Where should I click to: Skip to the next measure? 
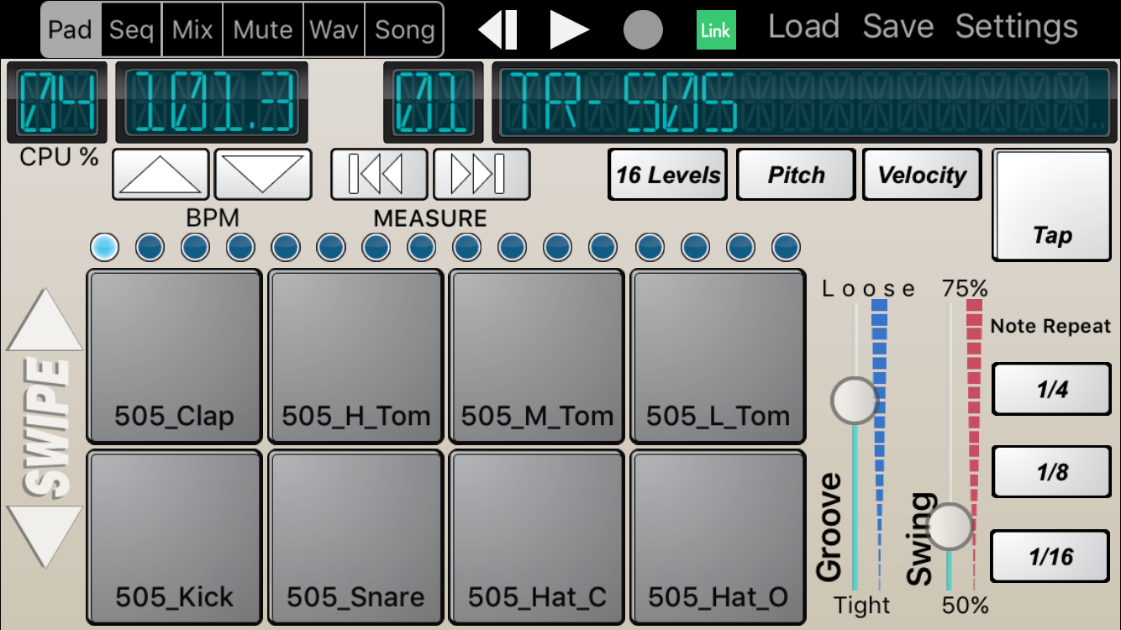coord(482,175)
